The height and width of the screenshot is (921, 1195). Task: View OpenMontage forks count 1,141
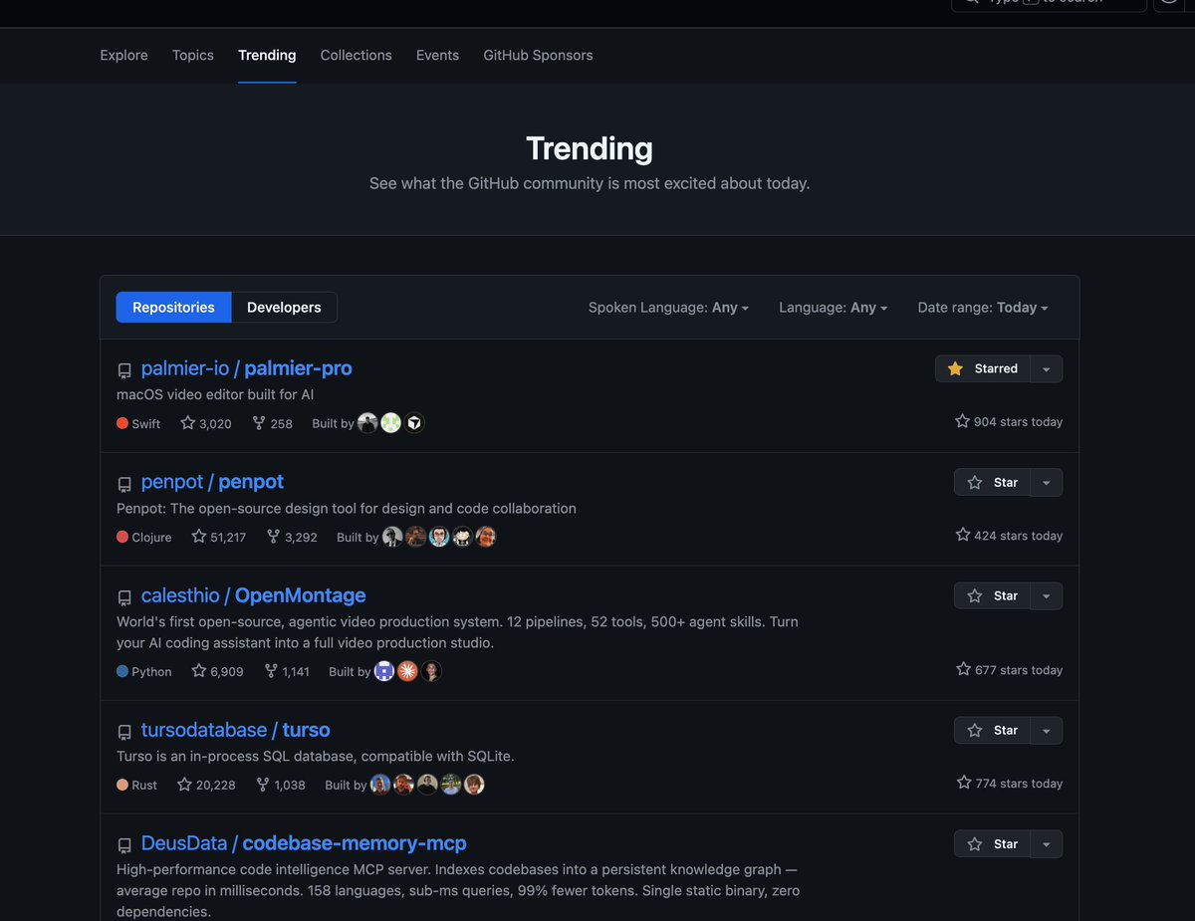click(287, 671)
